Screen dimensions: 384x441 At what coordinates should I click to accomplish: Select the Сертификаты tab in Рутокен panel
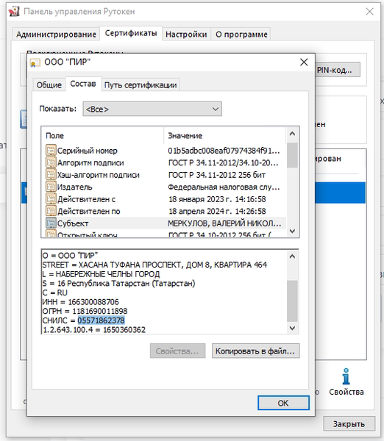tap(131, 33)
